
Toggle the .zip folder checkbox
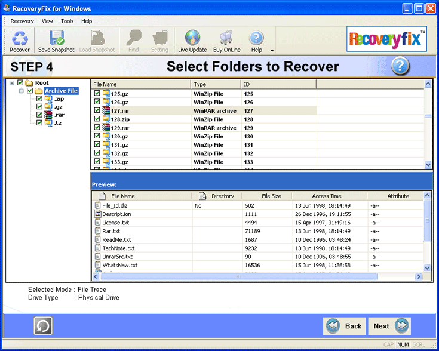click(x=39, y=99)
